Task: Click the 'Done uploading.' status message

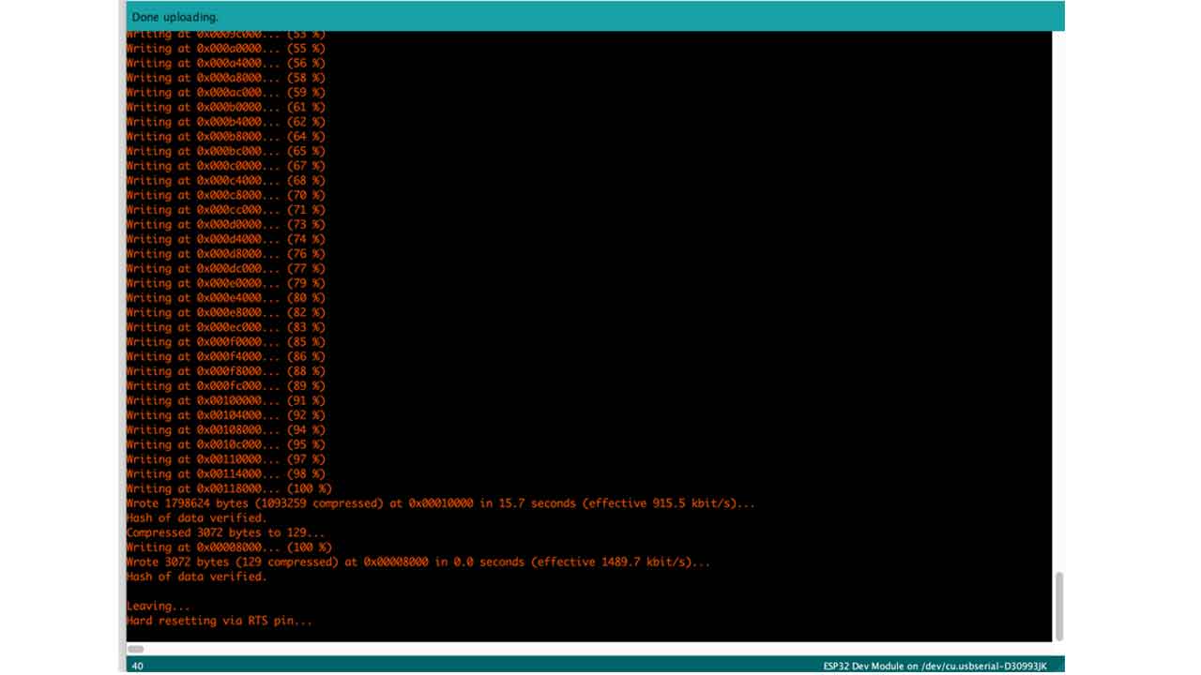Action: [175, 17]
